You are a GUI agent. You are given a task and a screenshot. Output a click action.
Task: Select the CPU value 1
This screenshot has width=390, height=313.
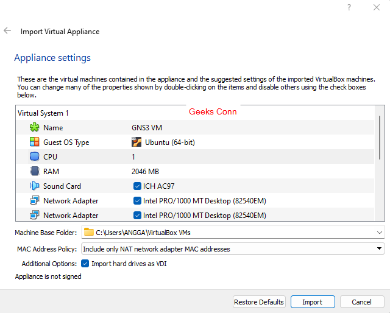point(133,157)
